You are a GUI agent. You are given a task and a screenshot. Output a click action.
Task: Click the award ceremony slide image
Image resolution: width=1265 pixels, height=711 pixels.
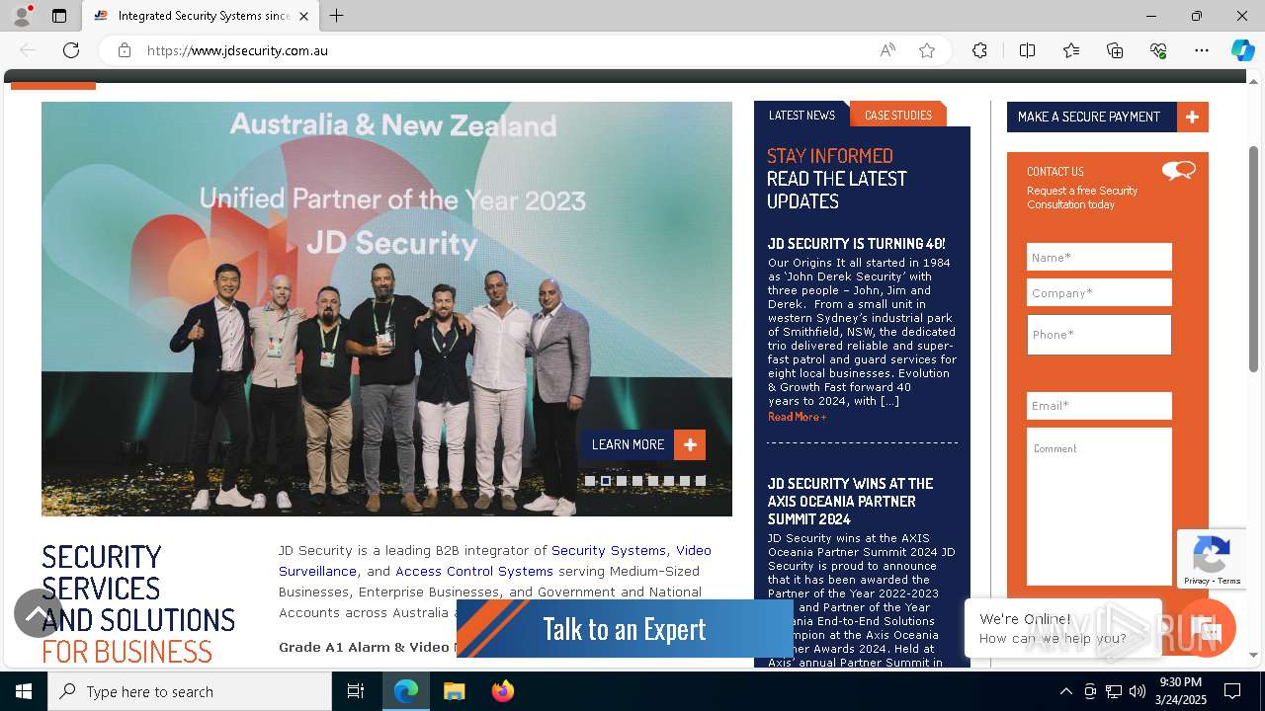click(x=386, y=308)
